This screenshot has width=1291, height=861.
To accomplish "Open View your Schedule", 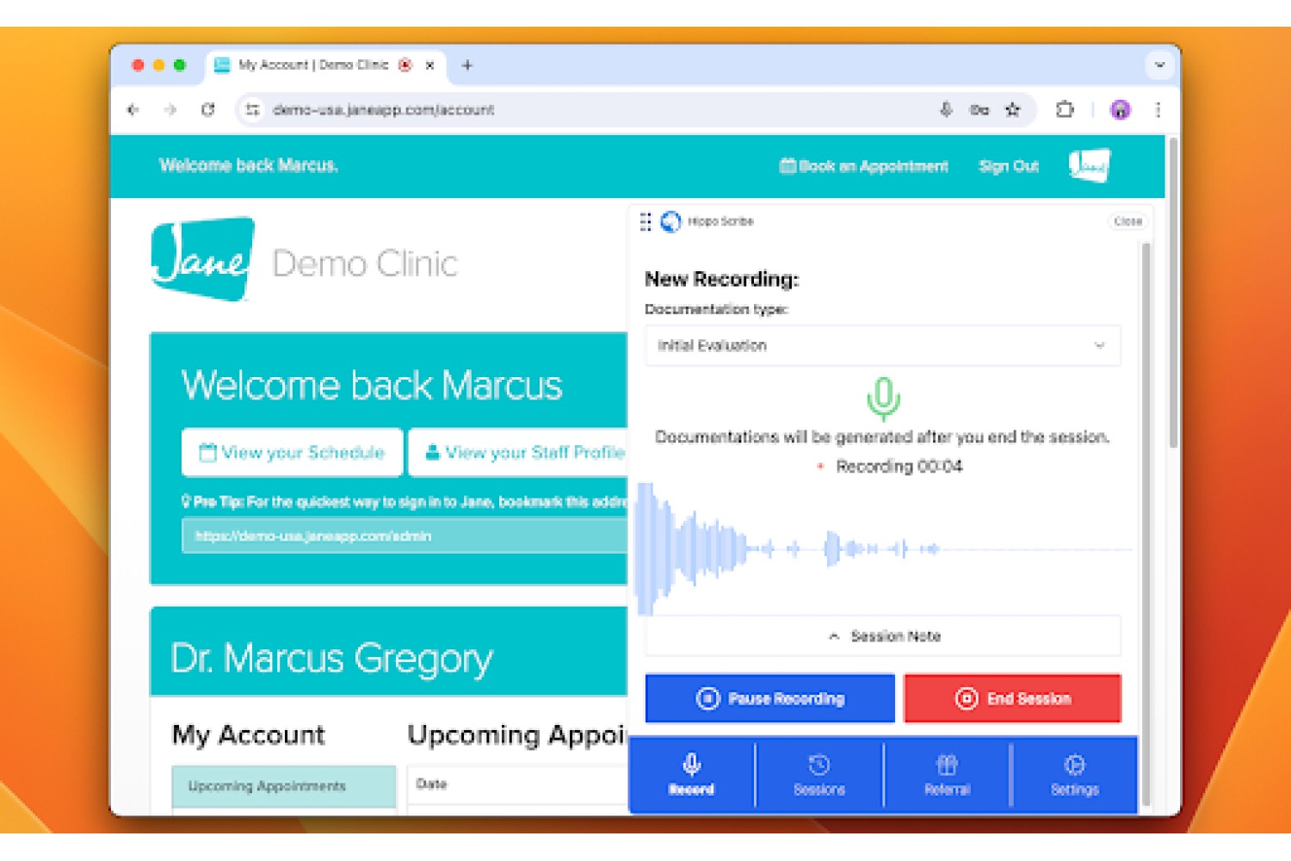I will coord(293,452).
